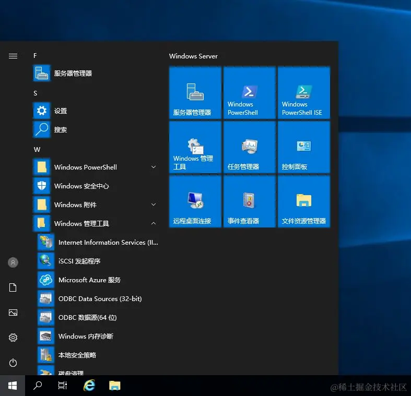
Task: Collapse the Windows 管理工具 folder chevron
Action: [154, 223]
